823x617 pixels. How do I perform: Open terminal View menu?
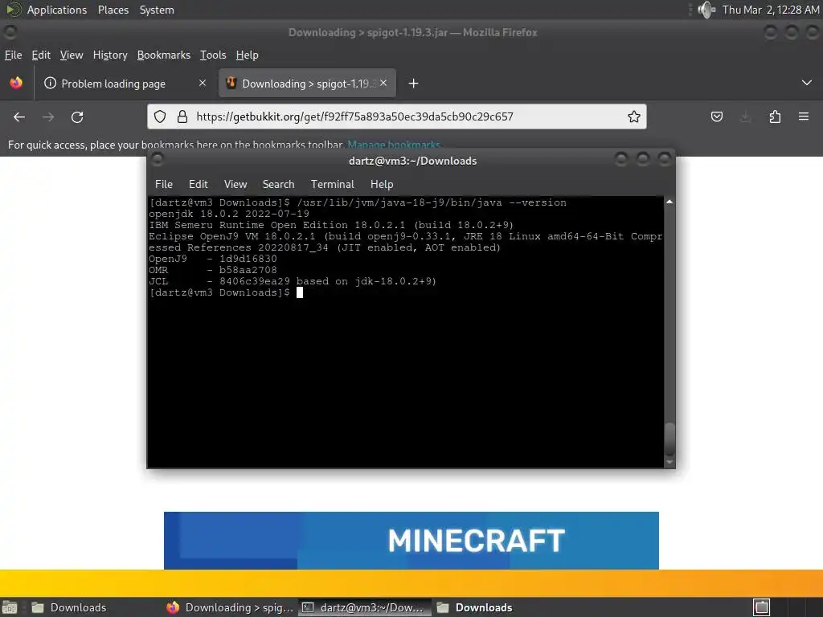pos(235,184)
